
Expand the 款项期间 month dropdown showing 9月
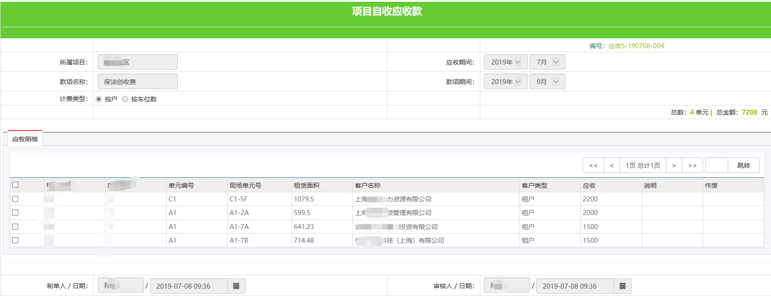(x=547, y=82)
